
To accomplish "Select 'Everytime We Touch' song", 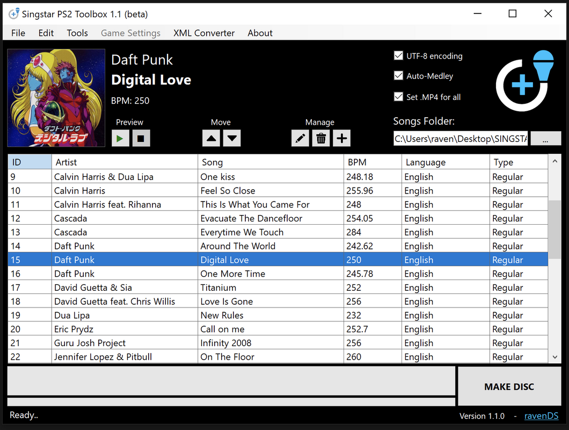I will [x=278, y=232].
